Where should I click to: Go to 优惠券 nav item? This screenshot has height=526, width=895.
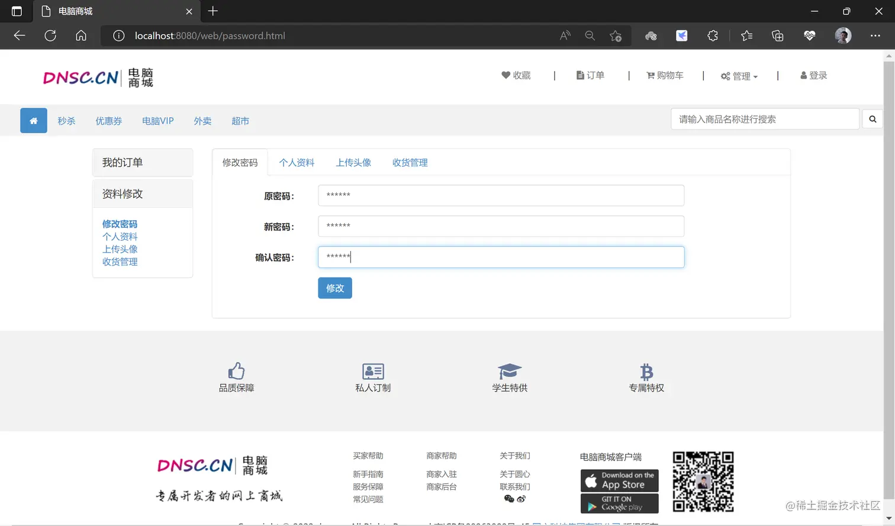click(x=109, y=121)
